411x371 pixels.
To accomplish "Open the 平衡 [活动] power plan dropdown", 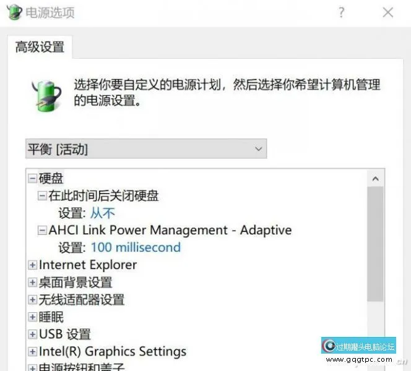I will [x=146, y=149].
